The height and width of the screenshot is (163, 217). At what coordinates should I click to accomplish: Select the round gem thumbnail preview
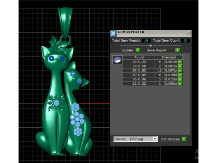[x=118, y=60]
